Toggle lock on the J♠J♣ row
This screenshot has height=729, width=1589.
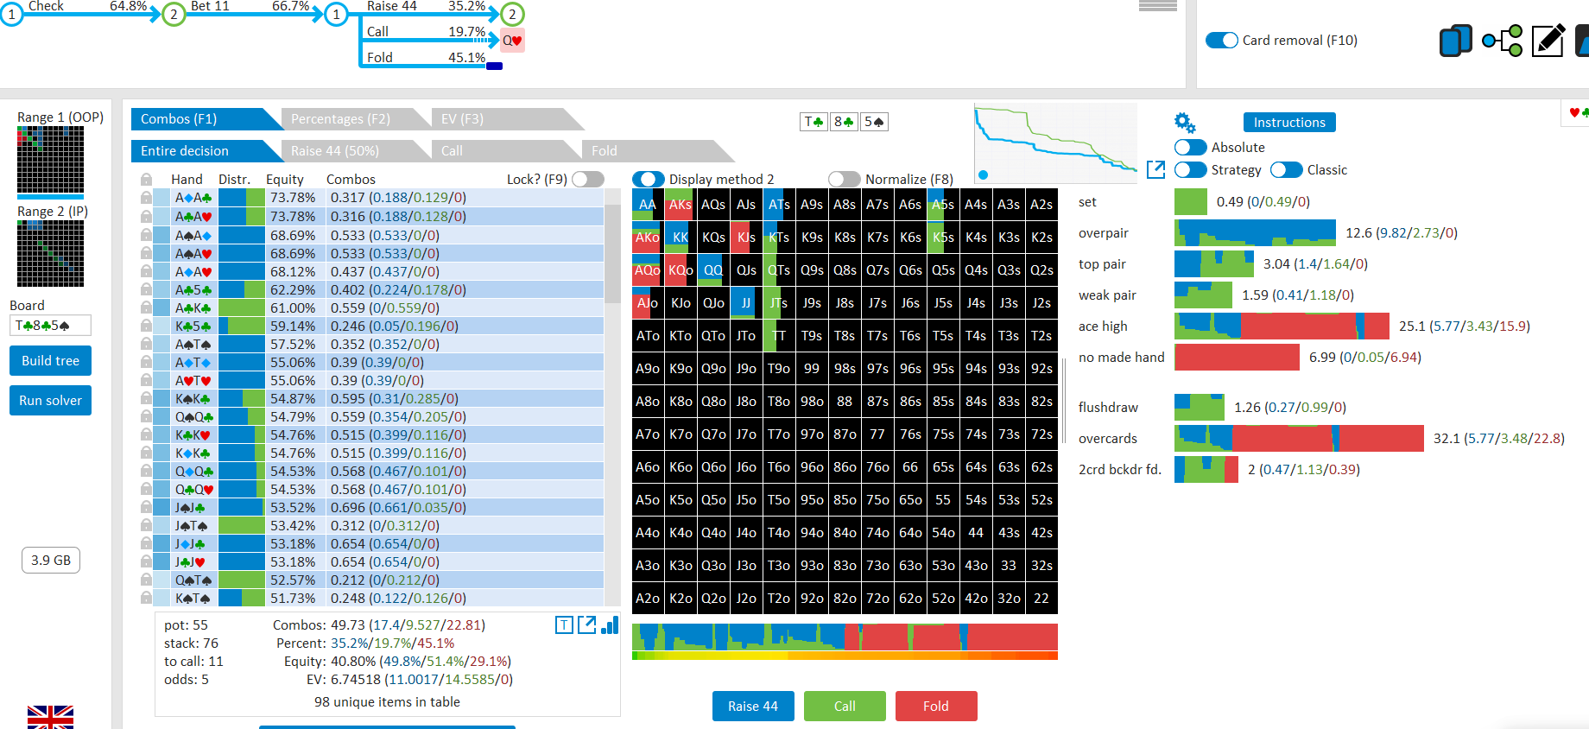(146, 507)
